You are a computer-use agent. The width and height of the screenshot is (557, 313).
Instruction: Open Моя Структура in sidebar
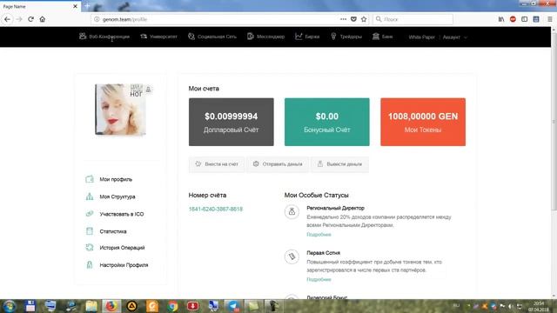point(111,196)
